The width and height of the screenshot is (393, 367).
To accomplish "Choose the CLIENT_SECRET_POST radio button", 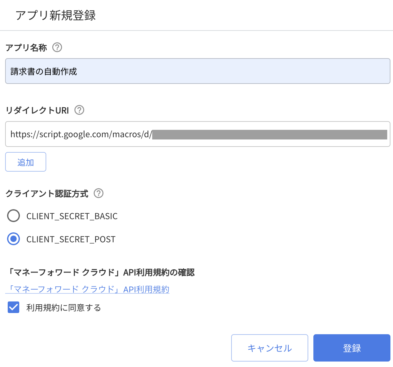I will (x=13, y=239).
